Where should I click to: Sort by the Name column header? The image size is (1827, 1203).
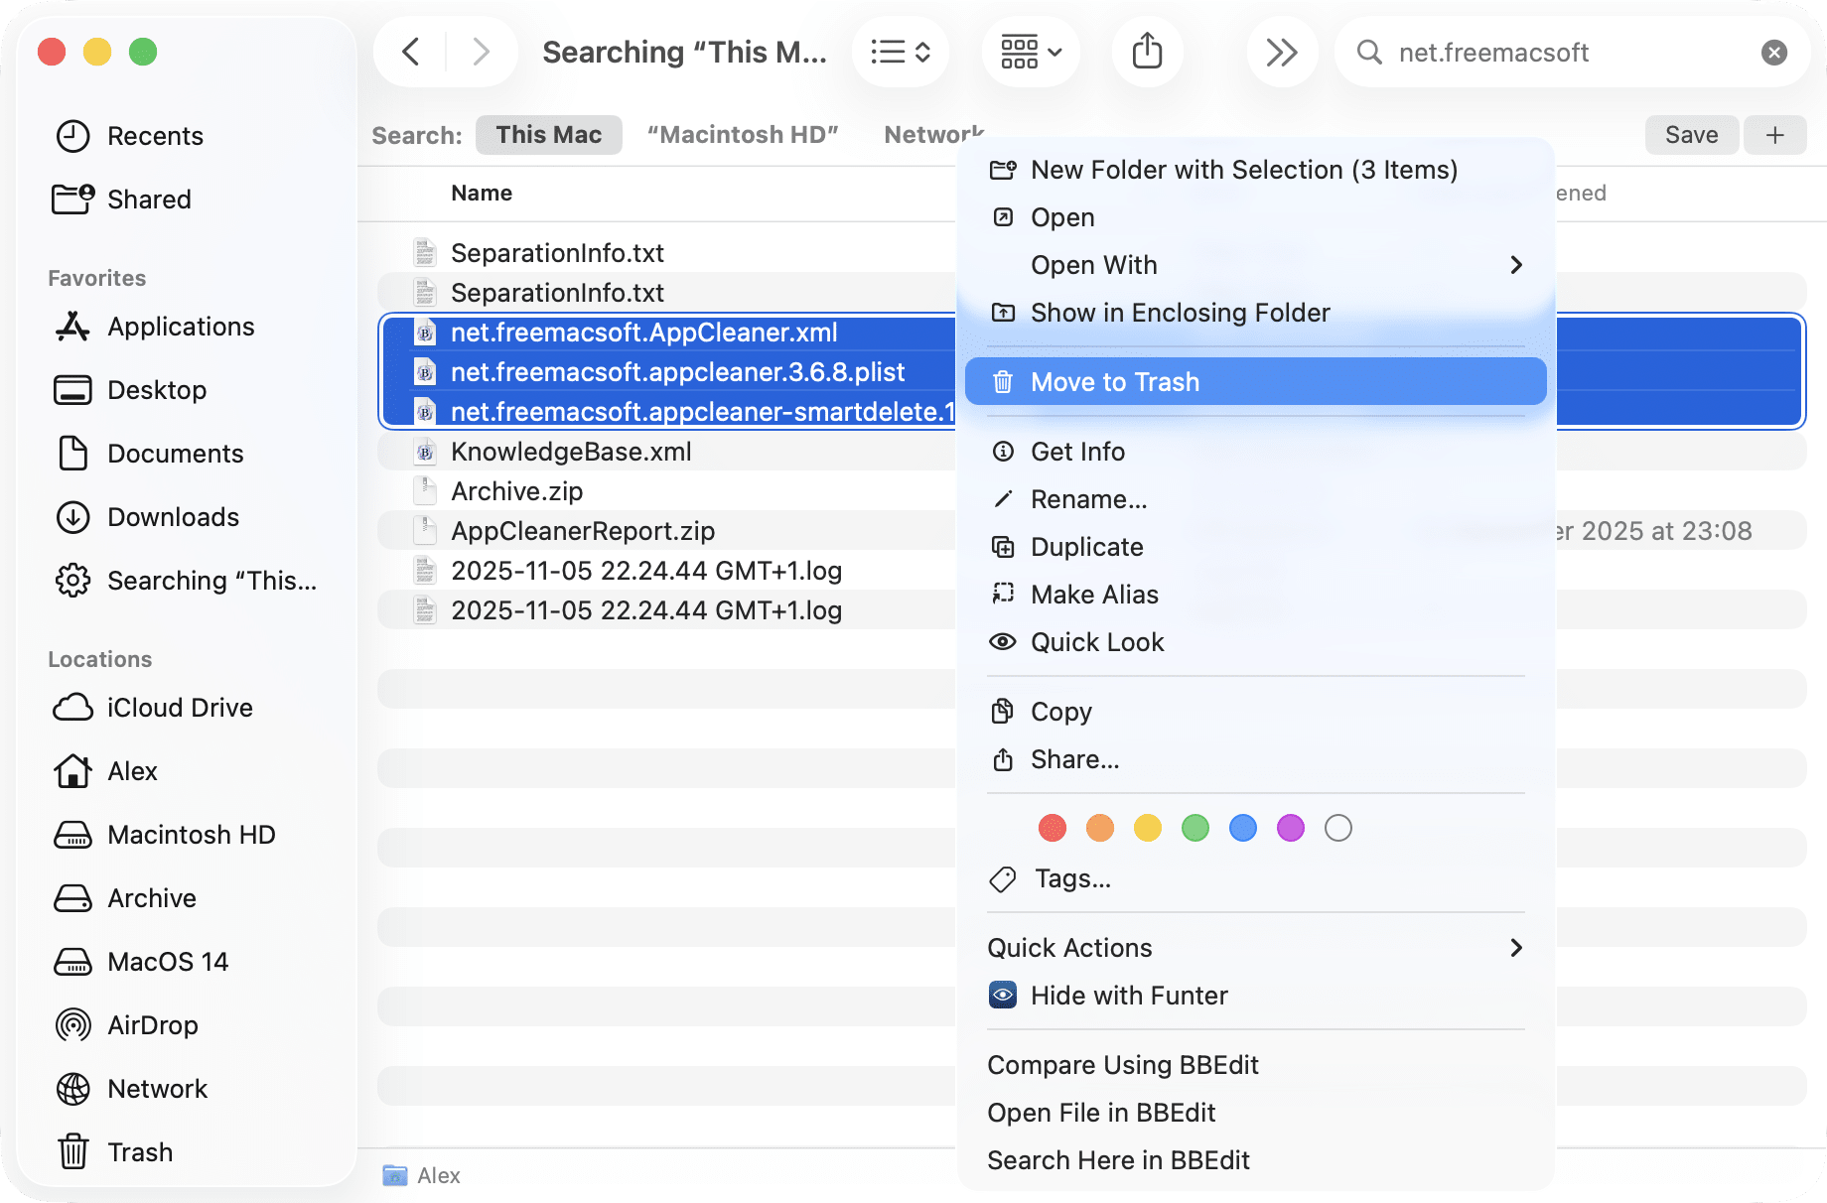pyautogui.click(x=482, y=193)
